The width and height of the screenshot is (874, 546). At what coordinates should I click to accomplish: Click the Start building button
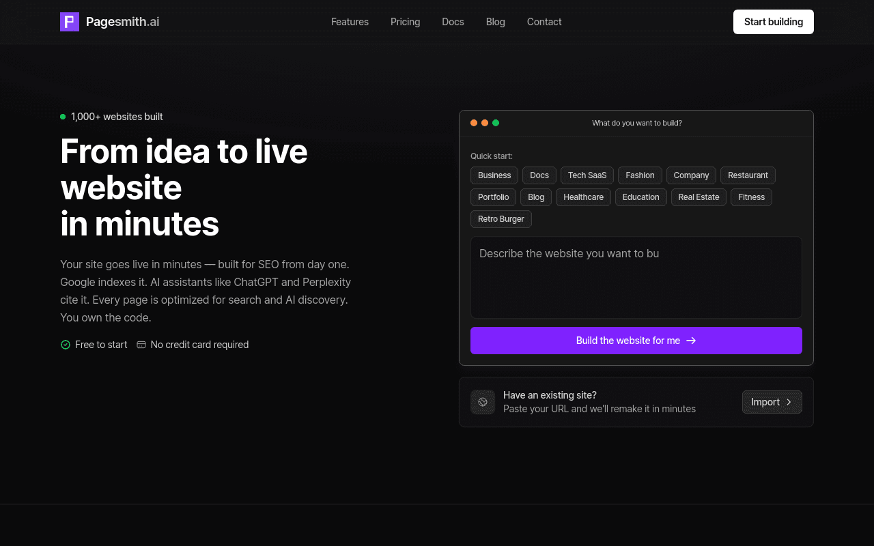[x=774, y=22]
